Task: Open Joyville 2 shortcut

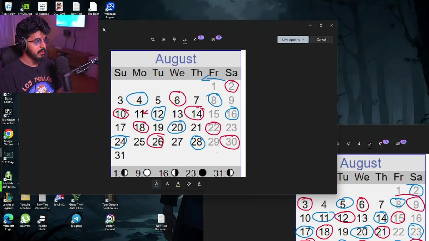Action: pyautogui.click(x=59, y=200)
